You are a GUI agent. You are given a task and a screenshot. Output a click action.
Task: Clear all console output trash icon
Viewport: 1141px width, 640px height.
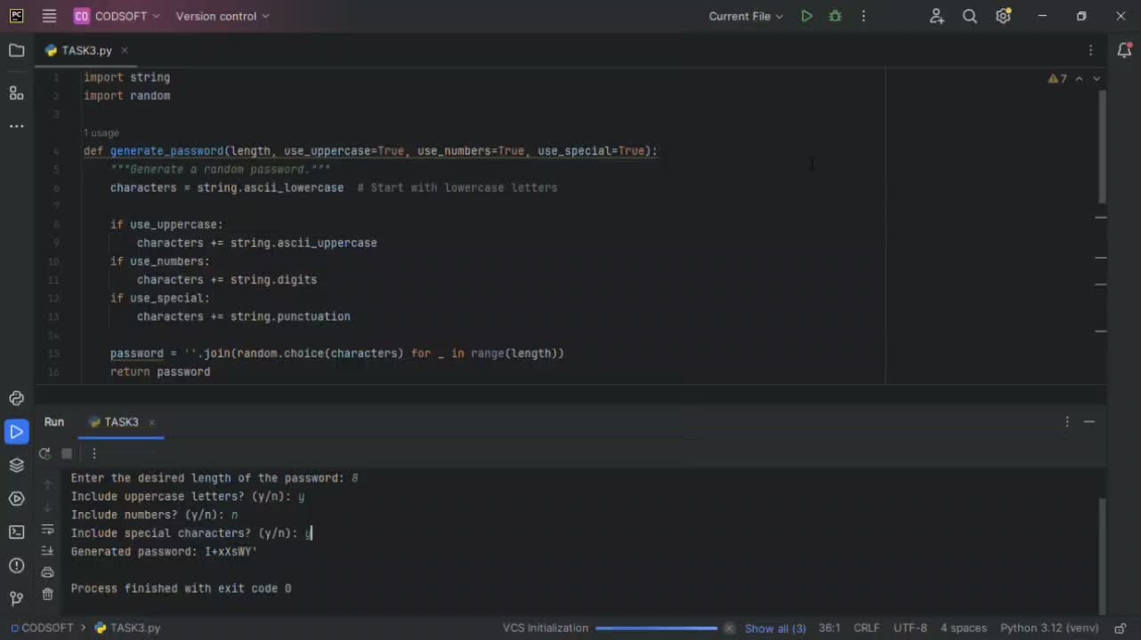coord(47,594)
